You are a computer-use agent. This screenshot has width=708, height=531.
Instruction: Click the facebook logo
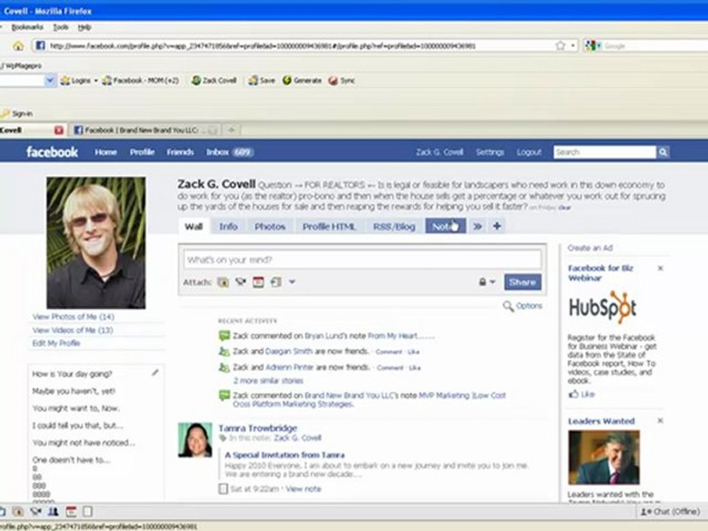click(x=52, y=152)
